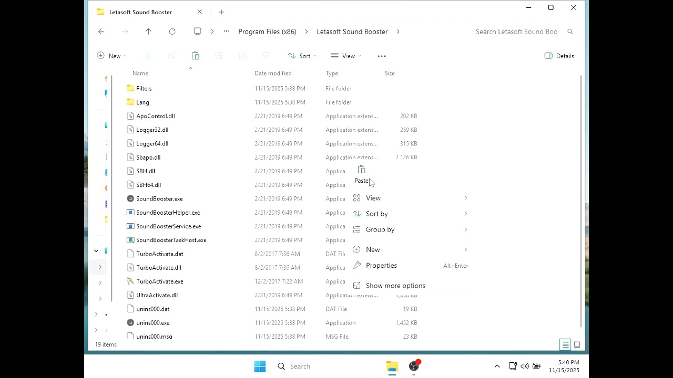673x378 pixels.
Task: Open the address bar ellipsis menu
Action: coord(227,31)
